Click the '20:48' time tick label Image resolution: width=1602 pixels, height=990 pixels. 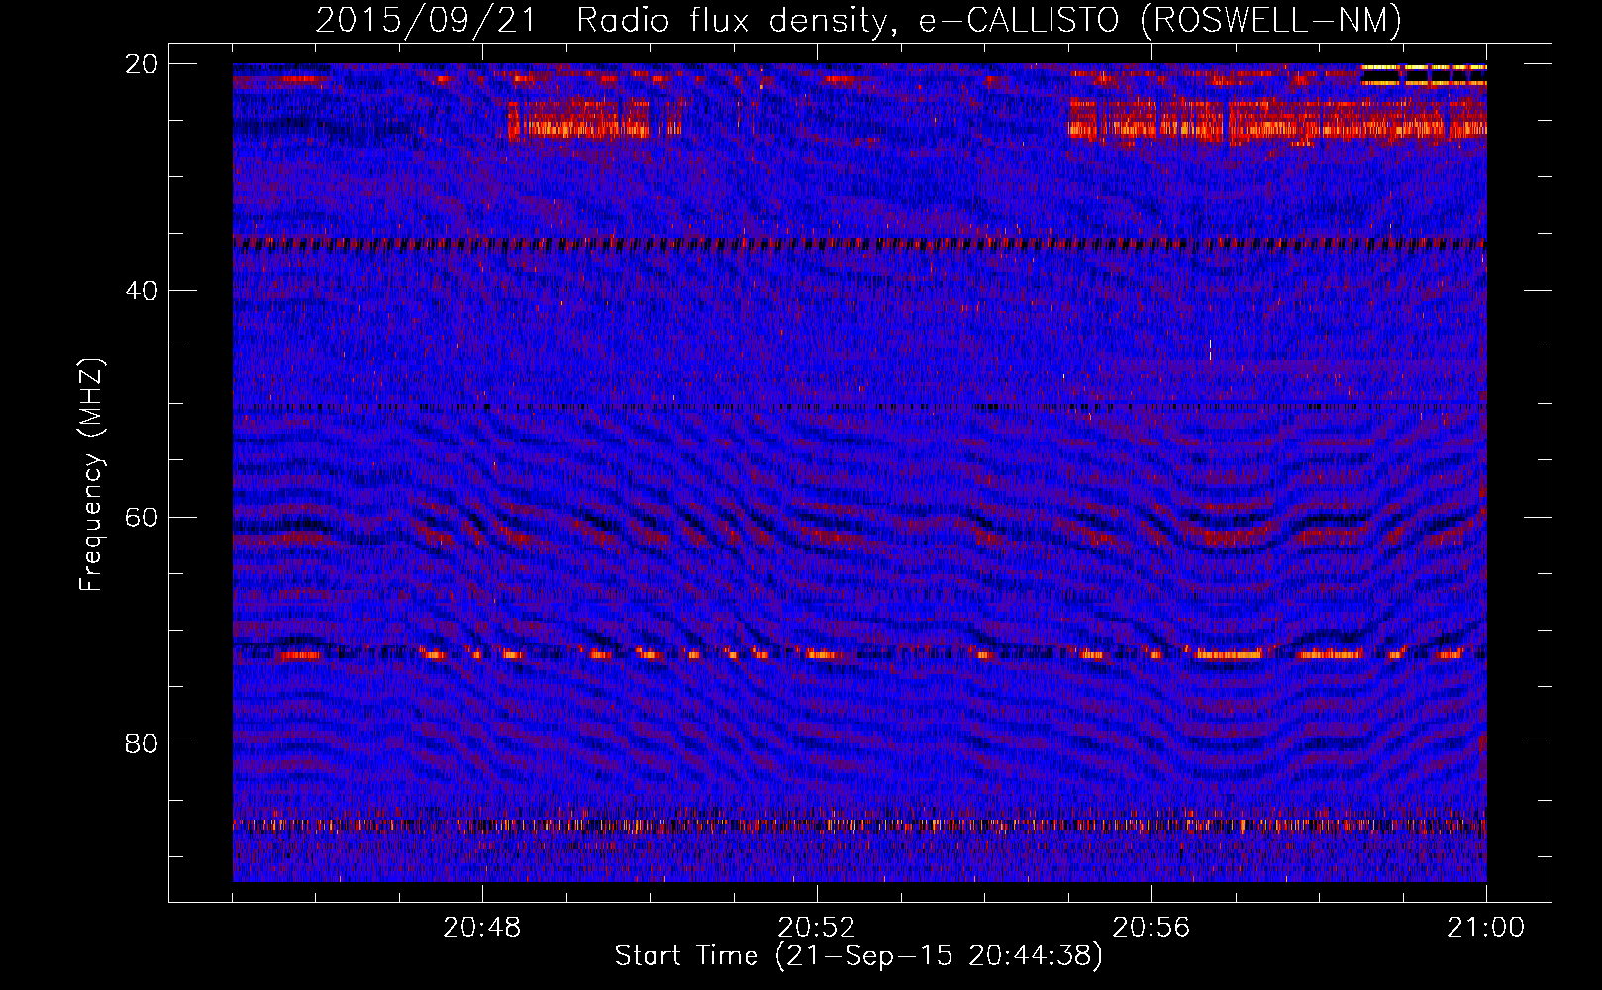tap(482, 927)
